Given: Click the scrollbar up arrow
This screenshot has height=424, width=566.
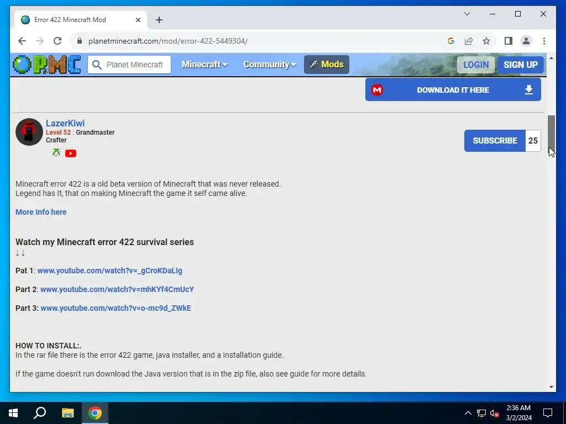Looking at the screenshot, I should click(551, 58).
